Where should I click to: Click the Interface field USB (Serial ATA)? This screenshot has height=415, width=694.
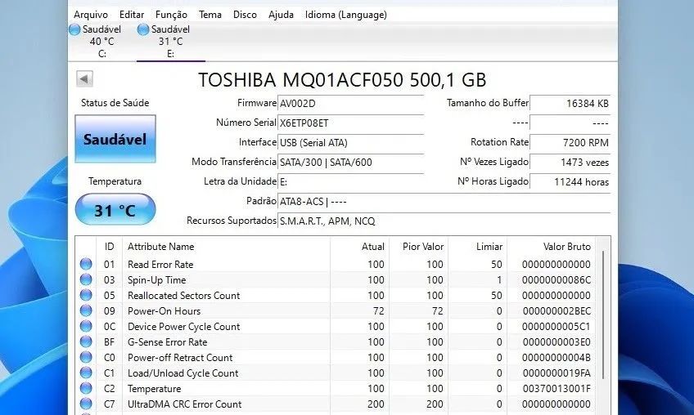pyautogui.click(x=350, y=142)
